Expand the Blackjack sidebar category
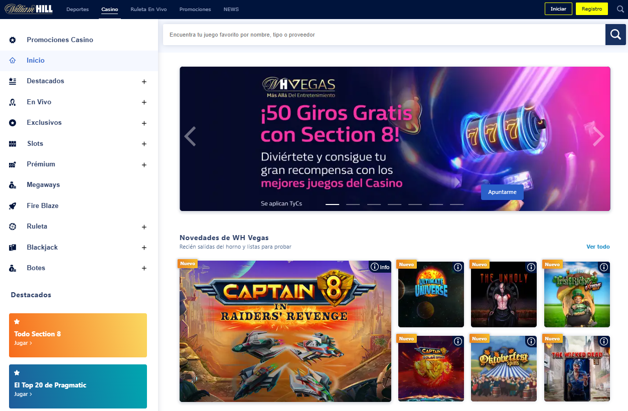The height and width of the screenshot is (411, 628). pos(144,248)
